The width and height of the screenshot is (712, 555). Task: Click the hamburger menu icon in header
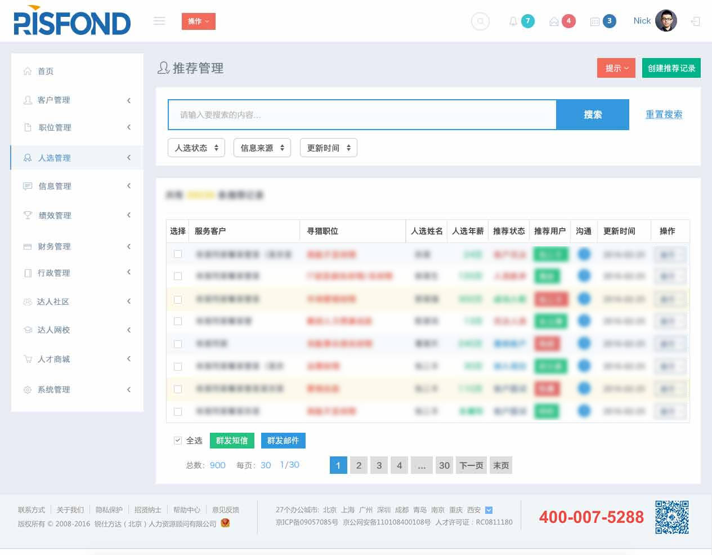(x=159, y=21)
